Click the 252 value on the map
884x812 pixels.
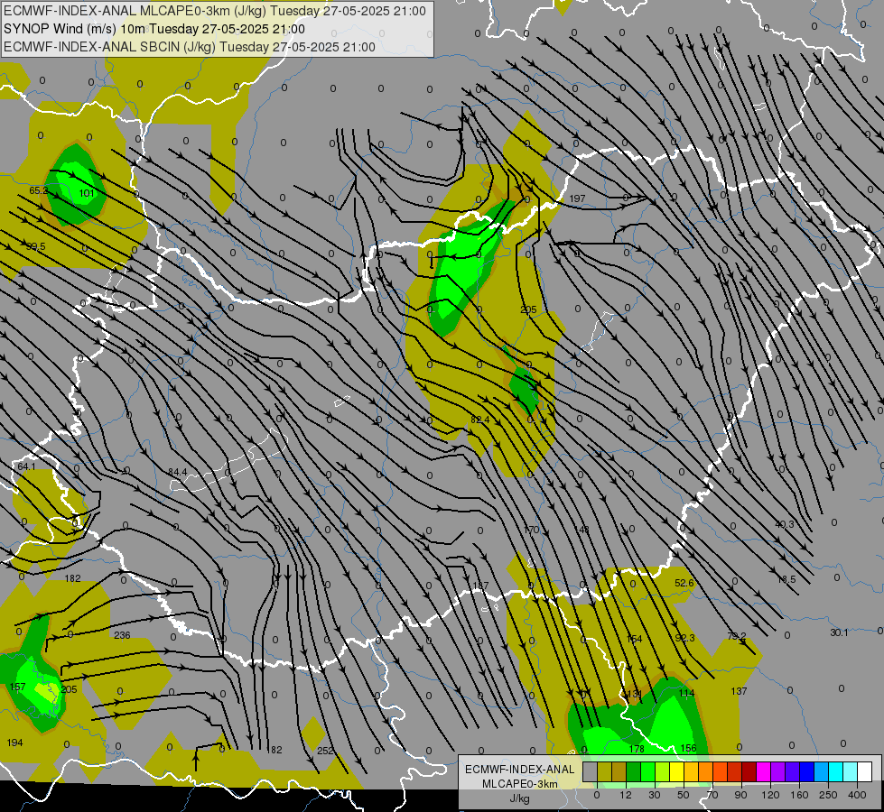tap(325, 751)
